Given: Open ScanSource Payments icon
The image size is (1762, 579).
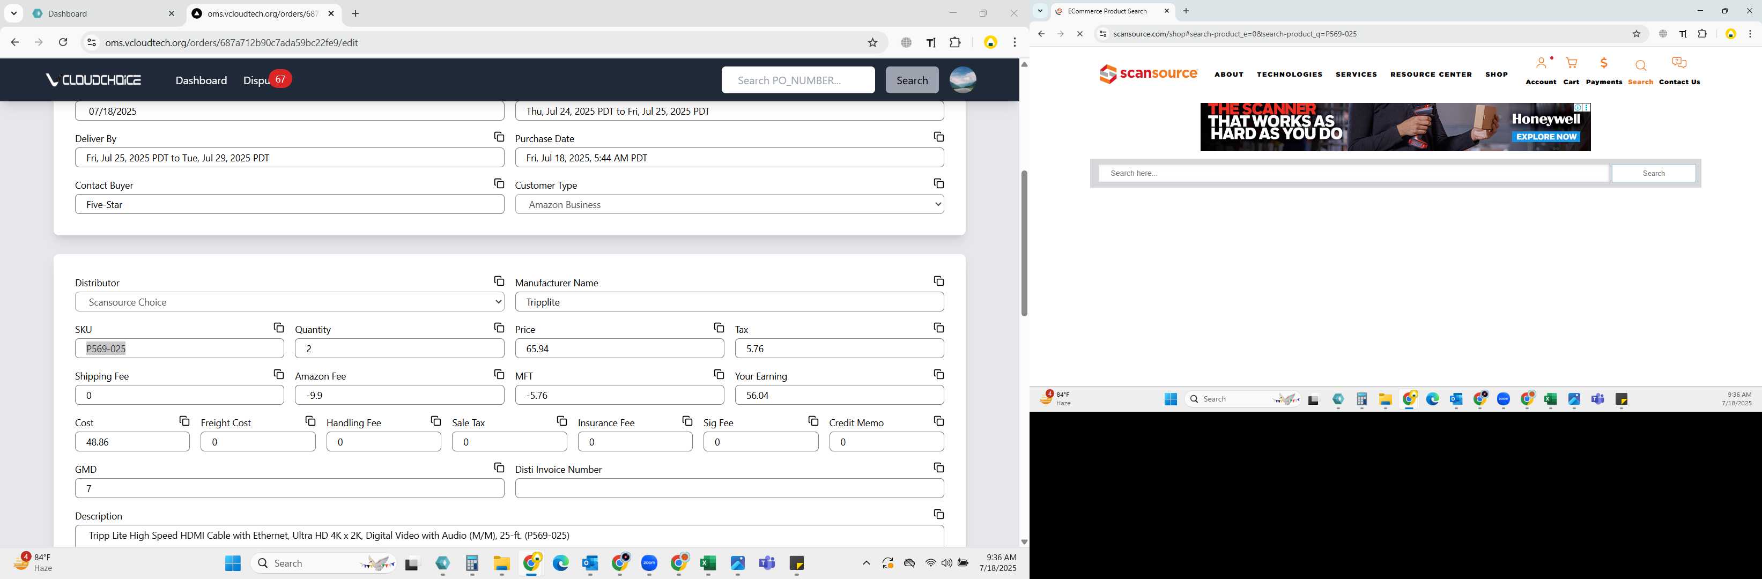Looking at the screenshot, I should [1603, 70].
